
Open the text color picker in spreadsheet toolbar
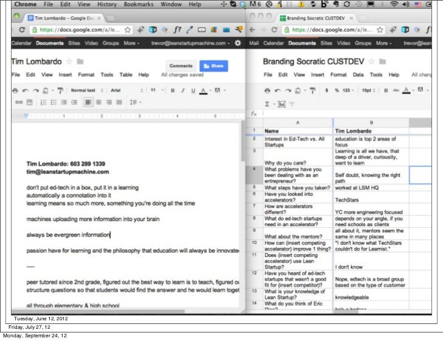[408, 91]
